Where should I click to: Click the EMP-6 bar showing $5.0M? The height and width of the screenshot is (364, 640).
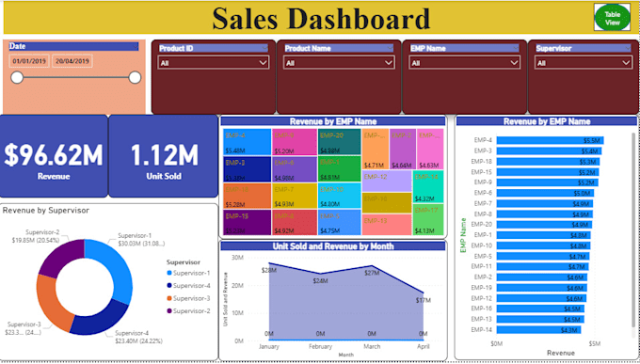(545, 193)
